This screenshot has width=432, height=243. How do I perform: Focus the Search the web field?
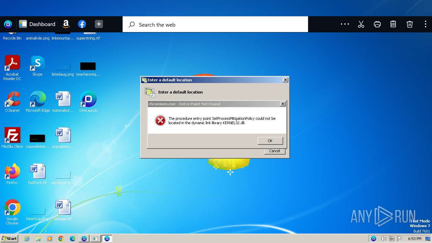(x=215, y=24)
